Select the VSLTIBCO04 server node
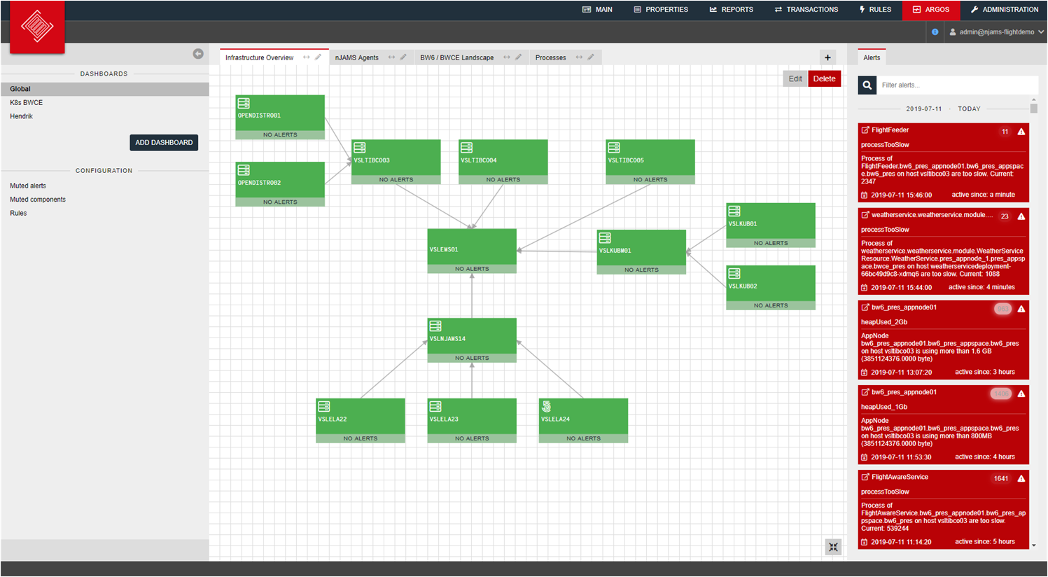 [x=503, y=162]
